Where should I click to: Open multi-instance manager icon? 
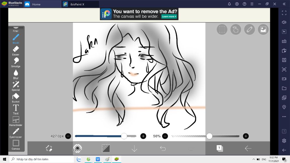pos(284,98)
